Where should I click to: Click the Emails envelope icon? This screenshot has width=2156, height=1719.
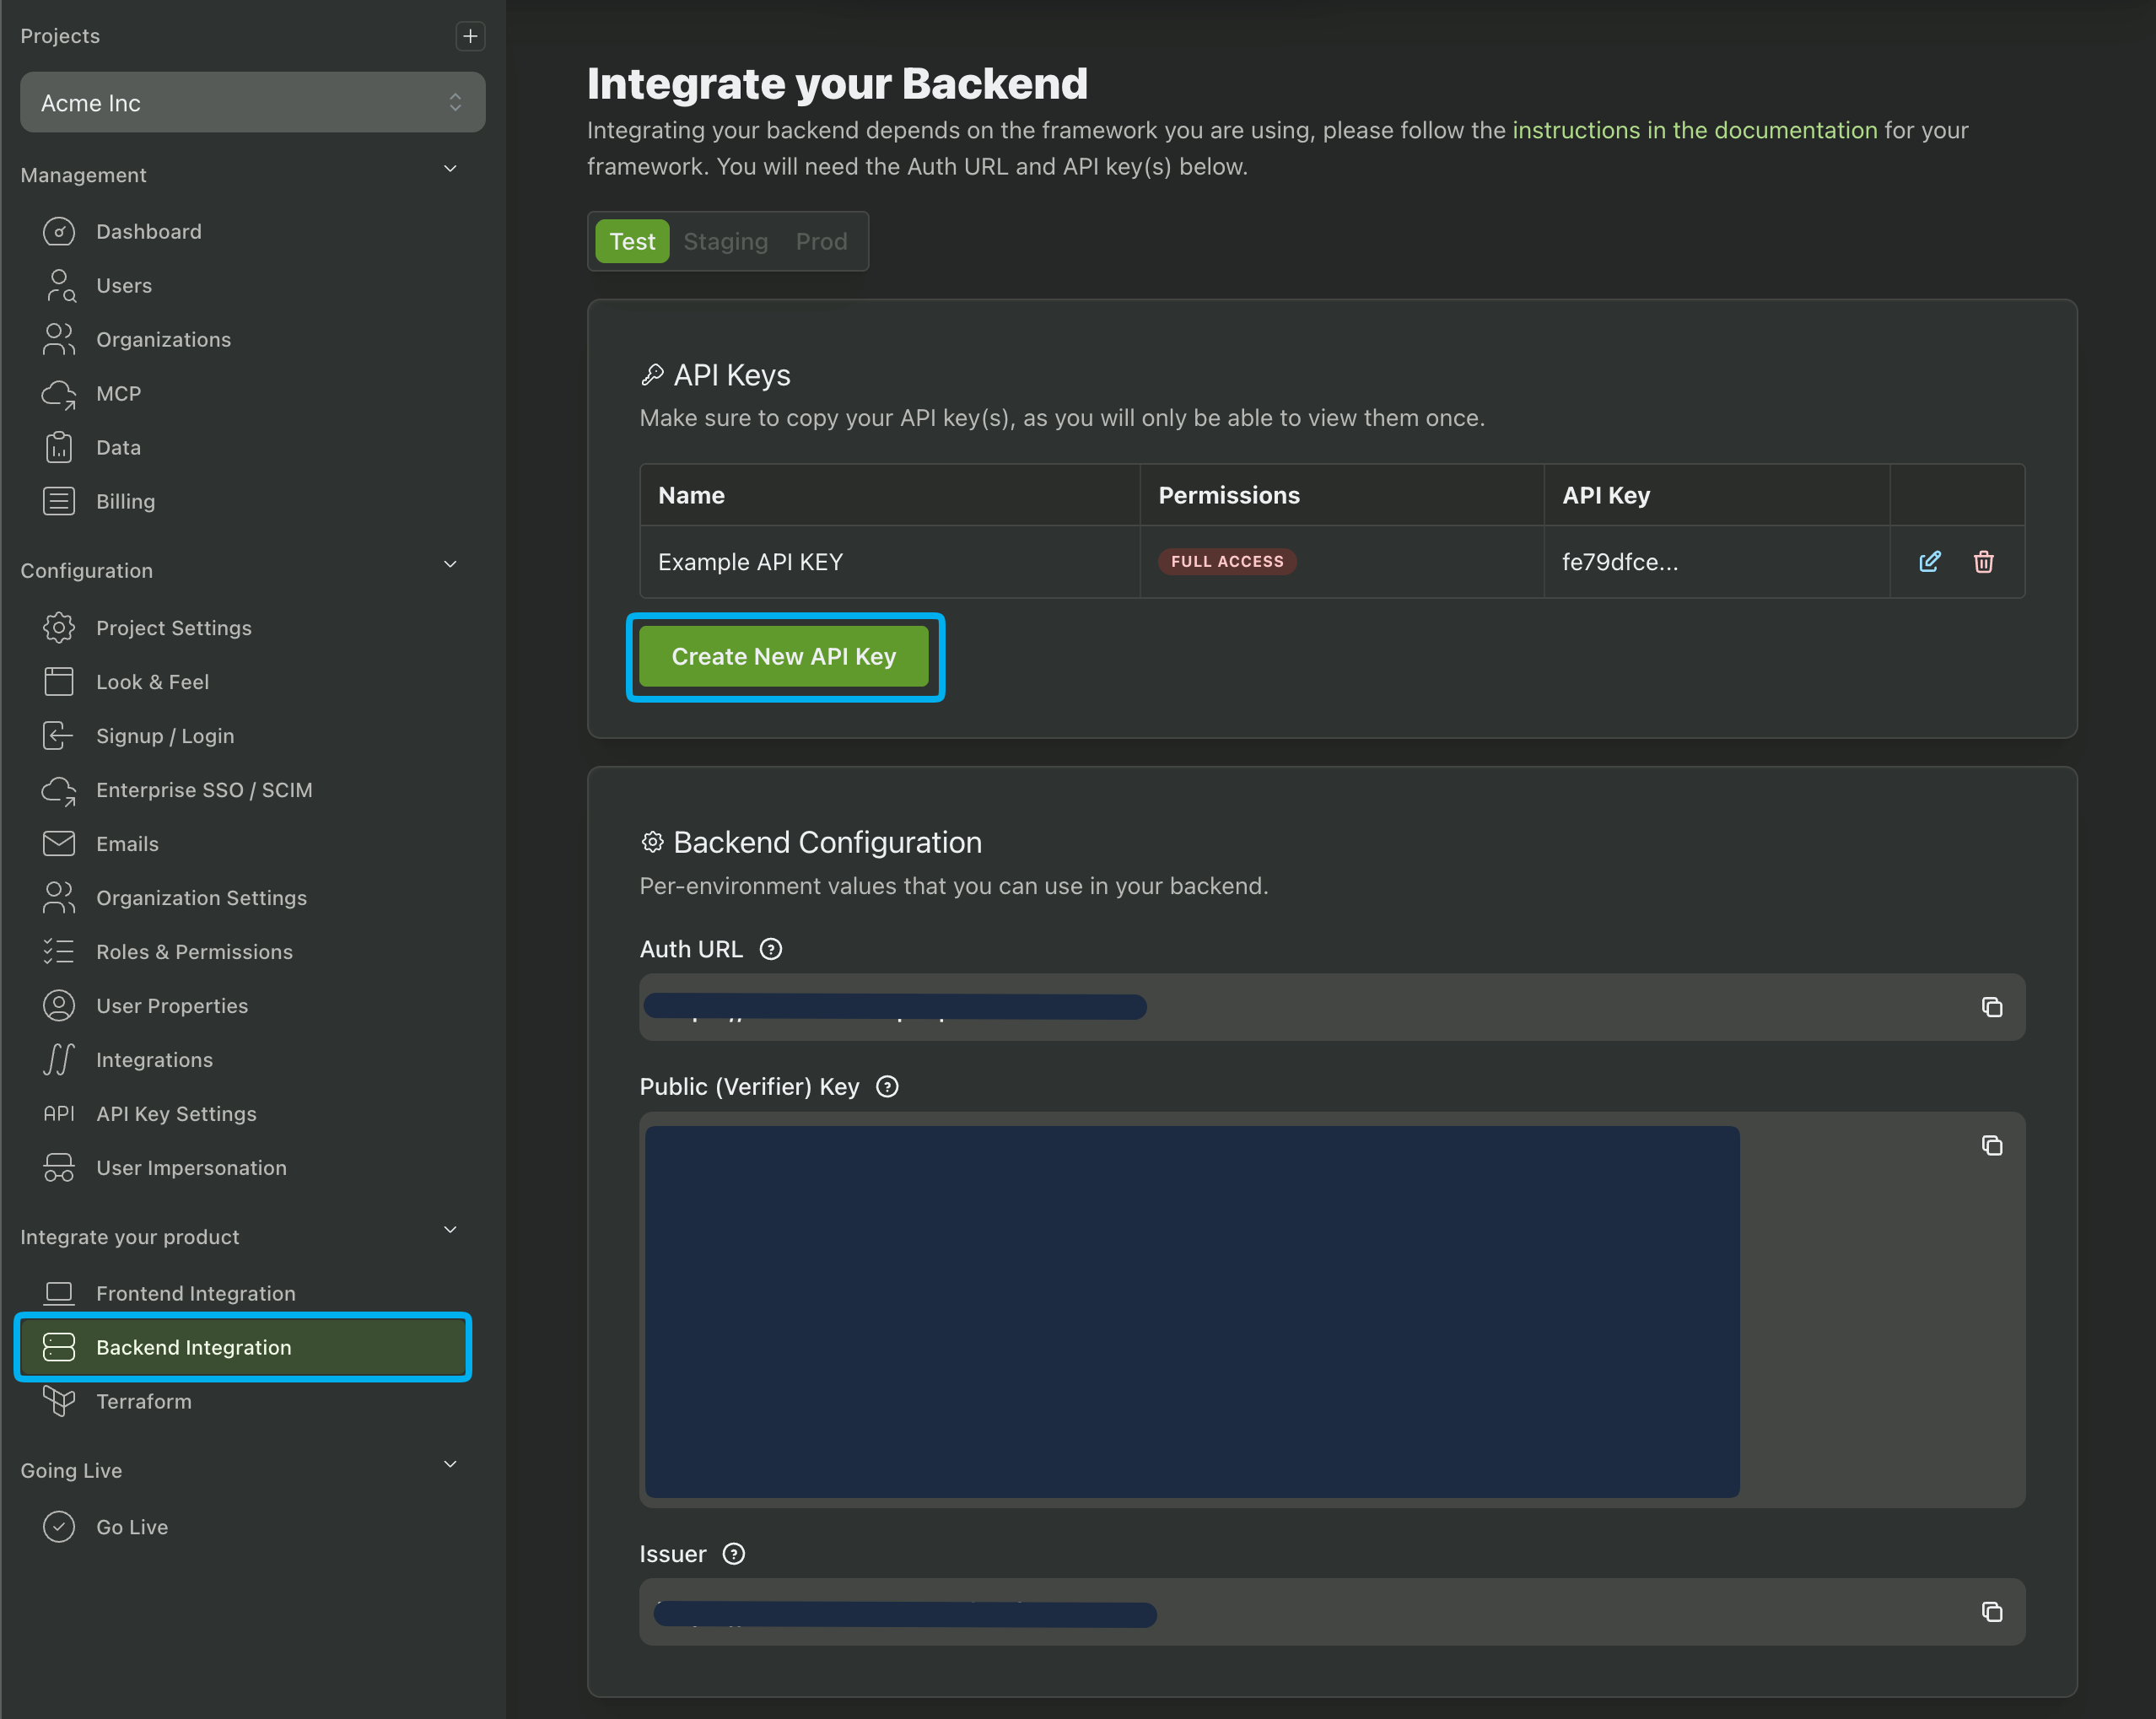coord(59,844)
